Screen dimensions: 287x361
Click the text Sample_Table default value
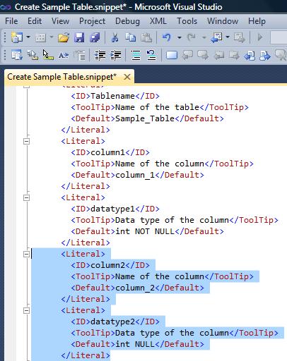click(145, 118)
